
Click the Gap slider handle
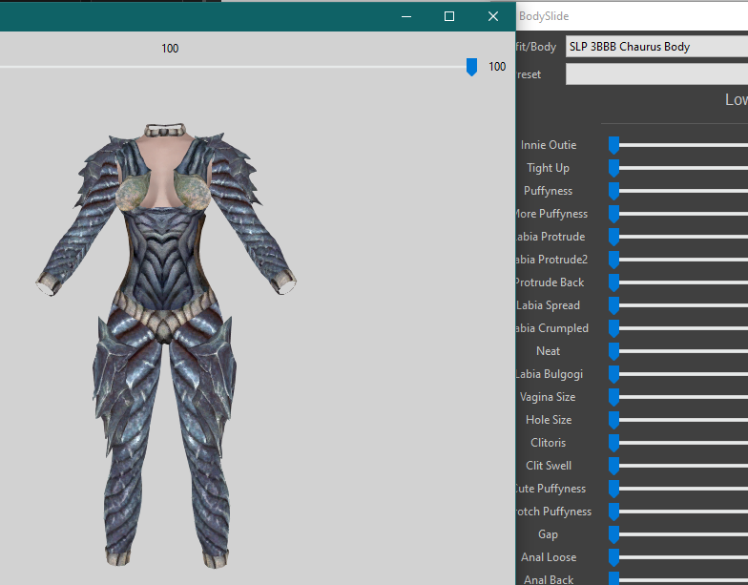[x=614, y=534]
